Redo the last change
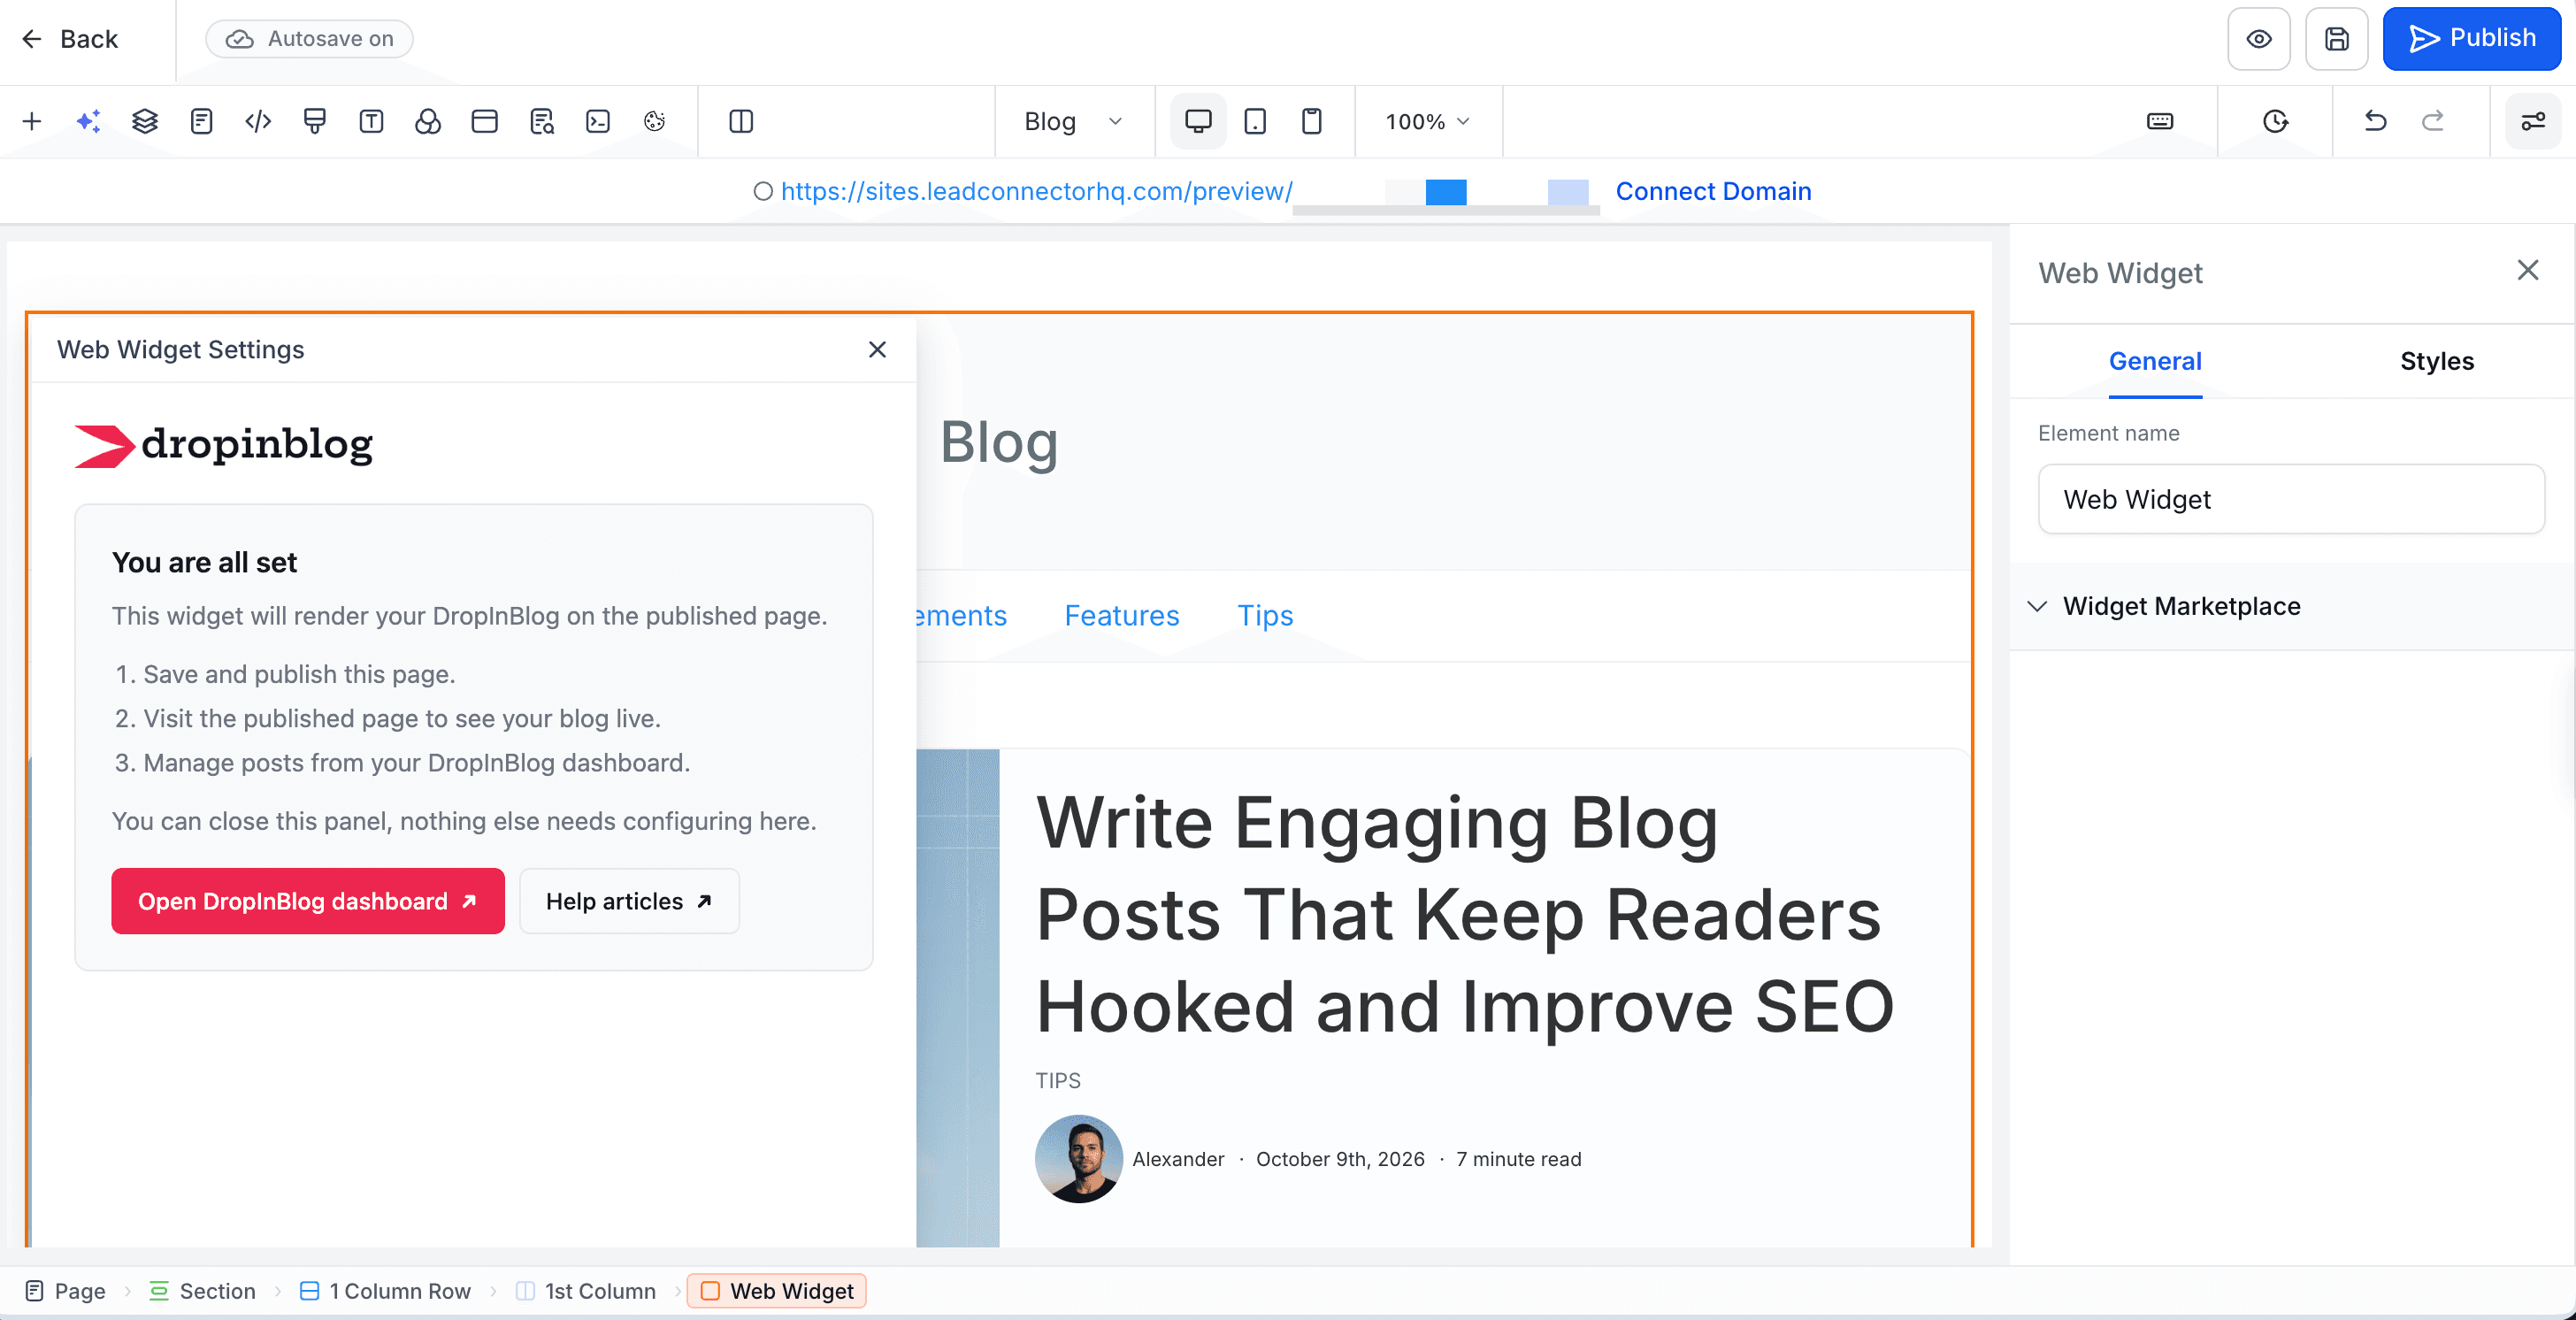The width and height of the screenshot is (2576, 1320). [x=2433, y=121]
